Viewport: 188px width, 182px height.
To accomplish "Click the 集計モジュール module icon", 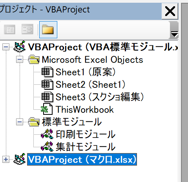I will click(47, 146).
